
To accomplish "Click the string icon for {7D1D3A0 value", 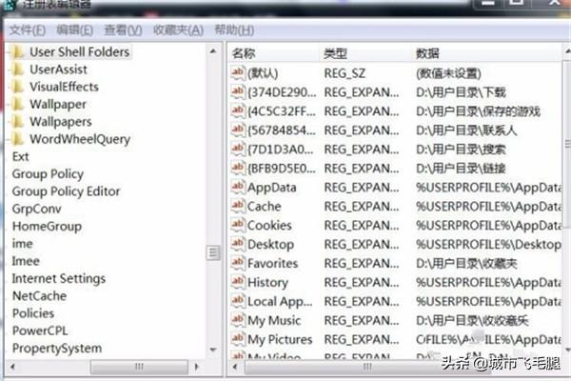I will pos(237,149).
